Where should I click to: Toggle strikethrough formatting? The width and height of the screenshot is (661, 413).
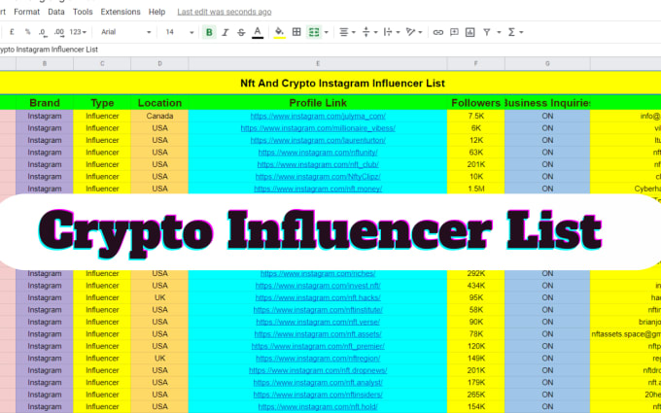241,32
